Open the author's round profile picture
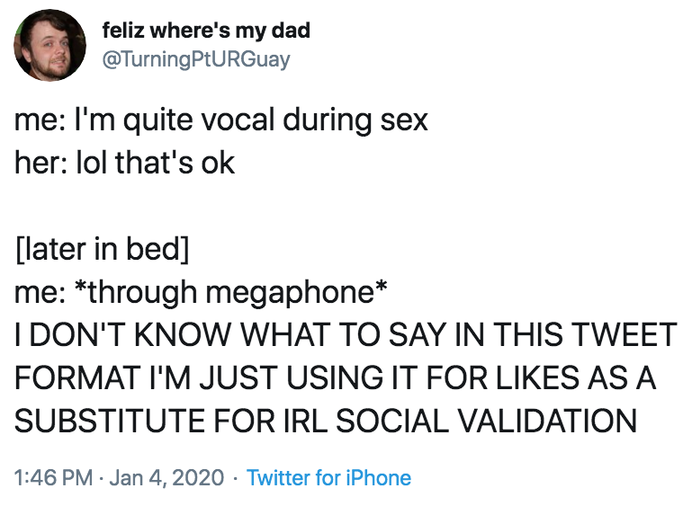Screen dimensions: 683x506 [x=49, y=45]
